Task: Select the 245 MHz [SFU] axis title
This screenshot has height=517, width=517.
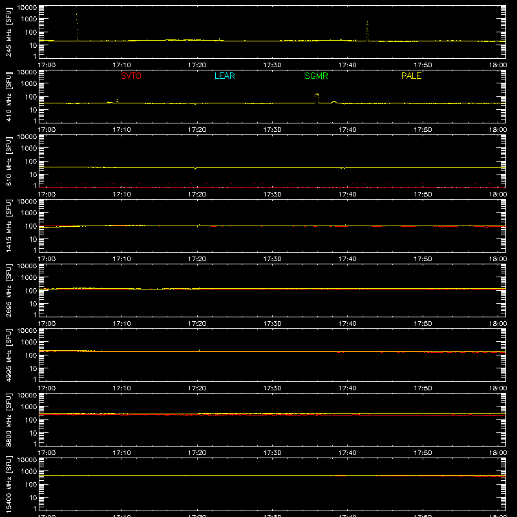Action: coord(9,32)
